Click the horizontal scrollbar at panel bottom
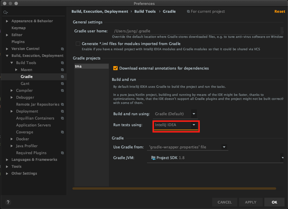The image size is (288, 209). coord(174,189)
